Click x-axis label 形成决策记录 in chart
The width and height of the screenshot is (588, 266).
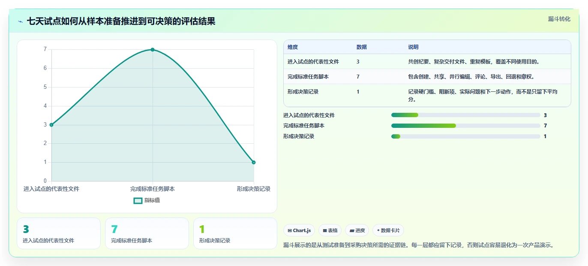(254, 189)
